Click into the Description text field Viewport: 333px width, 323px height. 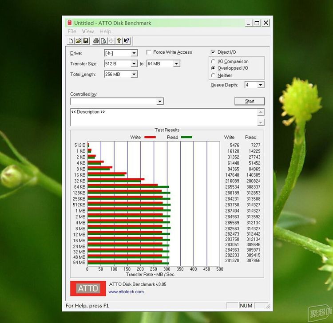tap(163, 117)
